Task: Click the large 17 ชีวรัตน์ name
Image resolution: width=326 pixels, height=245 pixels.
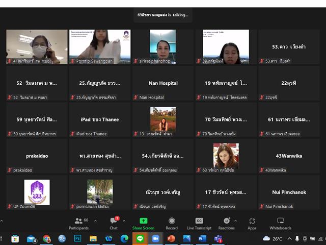Action: click(226, 192)
